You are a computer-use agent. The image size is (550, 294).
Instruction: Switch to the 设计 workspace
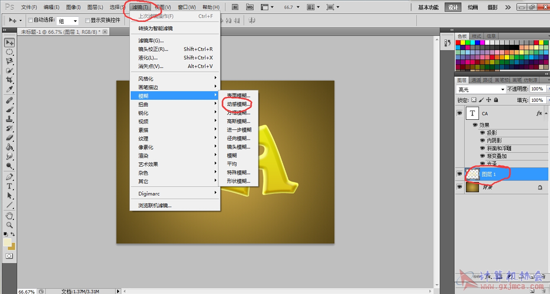coord(453,7)
